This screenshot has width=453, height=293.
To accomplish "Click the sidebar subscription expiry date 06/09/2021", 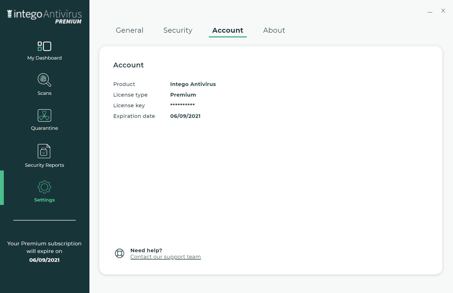I will 44,260.
